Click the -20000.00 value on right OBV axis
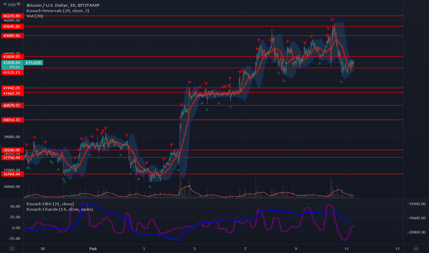This screenshot has width=429, height=253. point(416,232)
